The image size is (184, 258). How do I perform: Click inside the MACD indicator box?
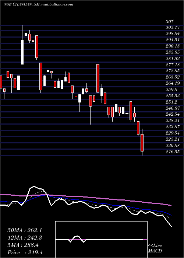[101, 240]
